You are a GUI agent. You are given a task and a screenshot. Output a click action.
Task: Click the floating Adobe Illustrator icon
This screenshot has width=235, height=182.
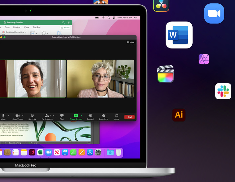pos(179,115)
